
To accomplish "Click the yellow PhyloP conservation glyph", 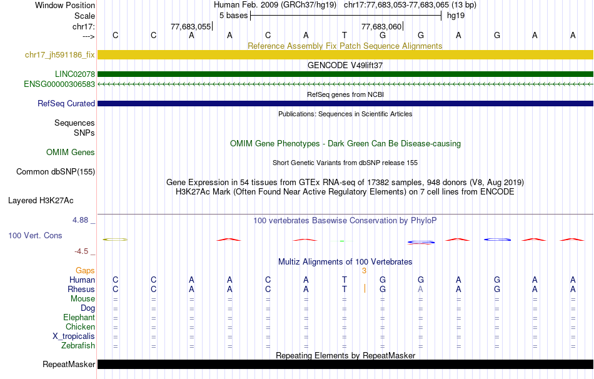I will tap(115, 240).
